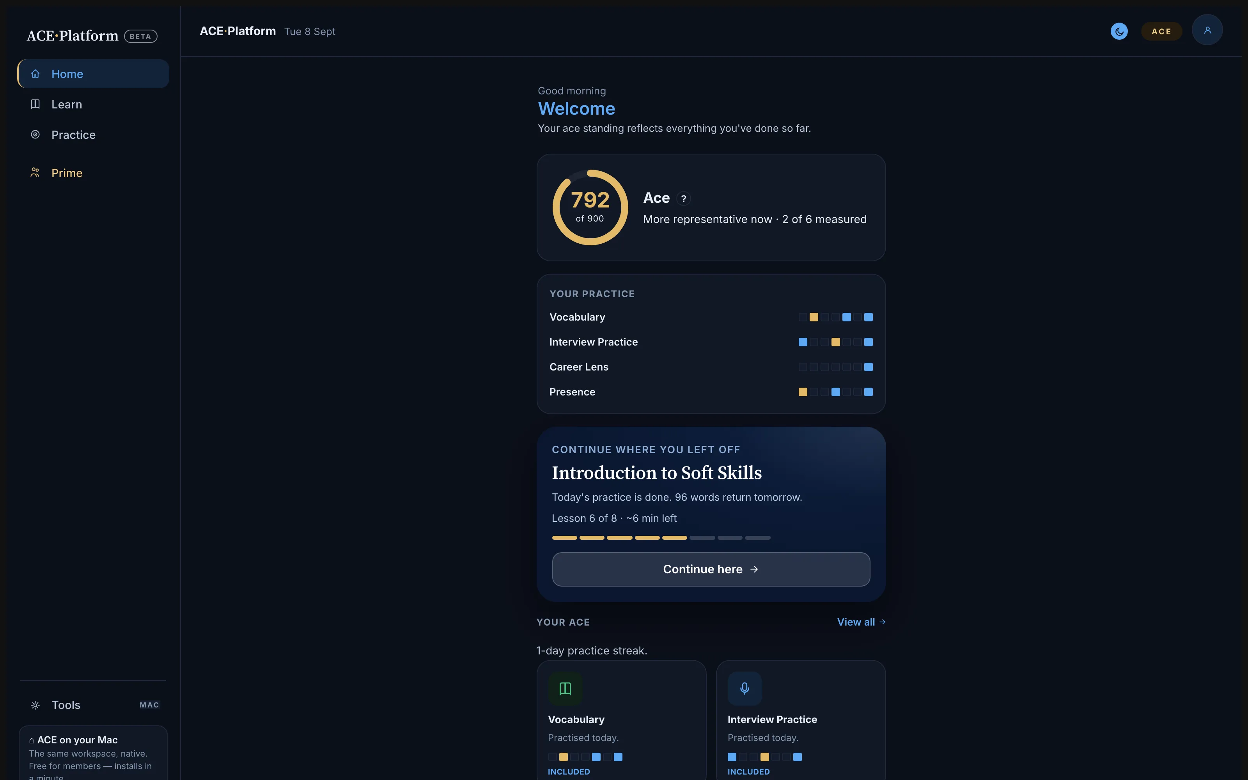
Task: Click the Career Lens practice row
Action: point(711,367)
